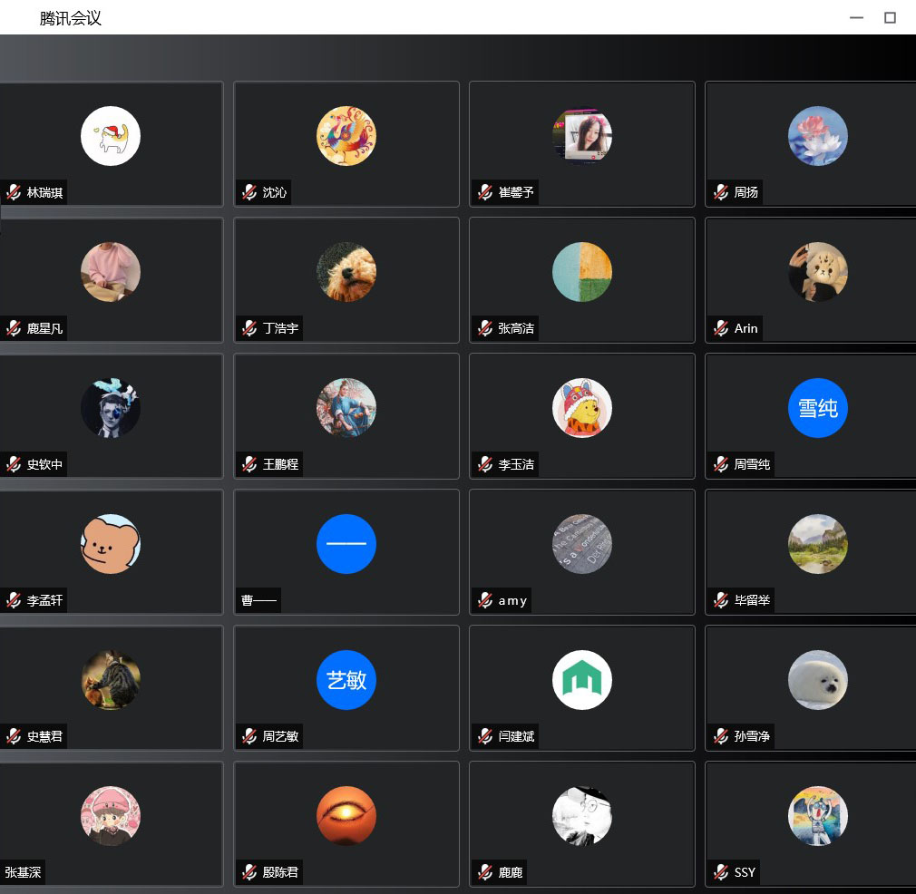Click the bear avatar of 李孟轩
The image size is (916, 894).
110,544
